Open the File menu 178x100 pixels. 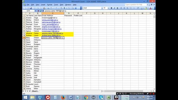tap(28, 5)
